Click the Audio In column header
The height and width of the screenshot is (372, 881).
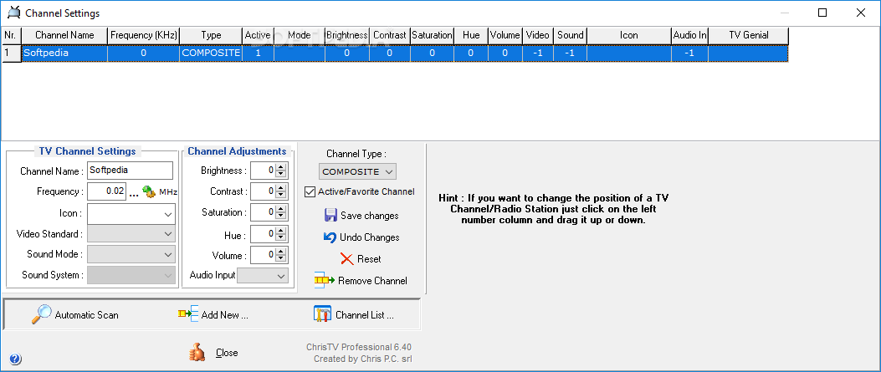point(690,35)
